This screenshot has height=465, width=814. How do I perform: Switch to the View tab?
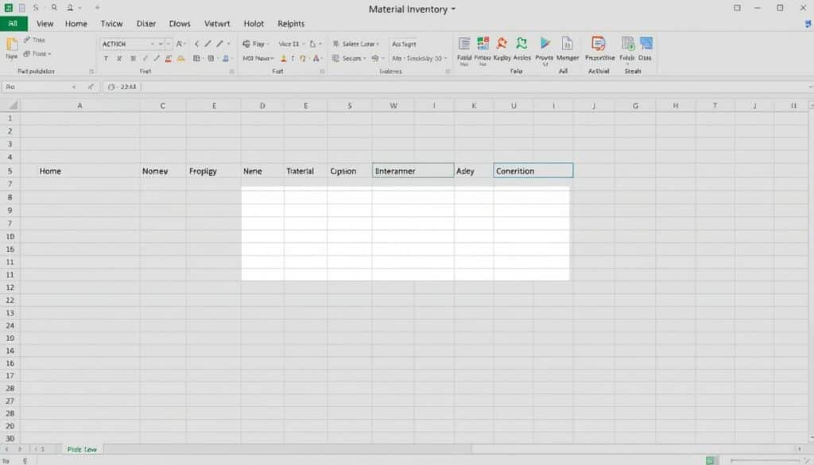point(45,24)
